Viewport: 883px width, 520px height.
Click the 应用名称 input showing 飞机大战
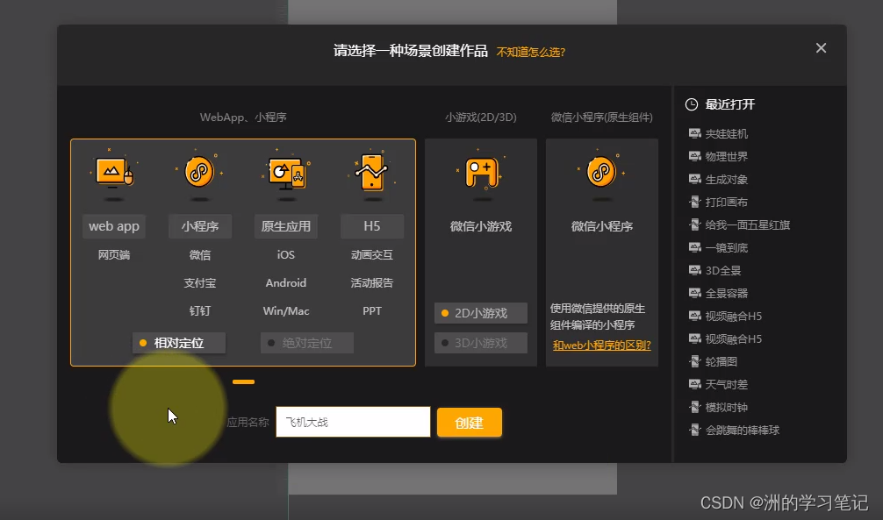point(352,422)
